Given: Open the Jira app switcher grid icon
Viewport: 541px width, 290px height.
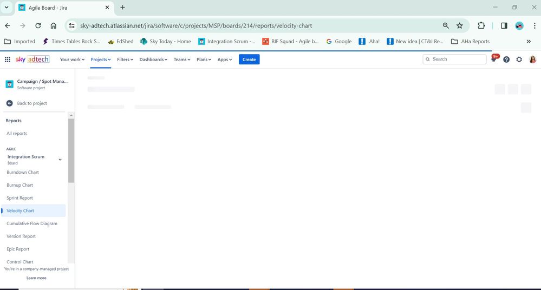Looking at the screenshot, I should point(7,60).
